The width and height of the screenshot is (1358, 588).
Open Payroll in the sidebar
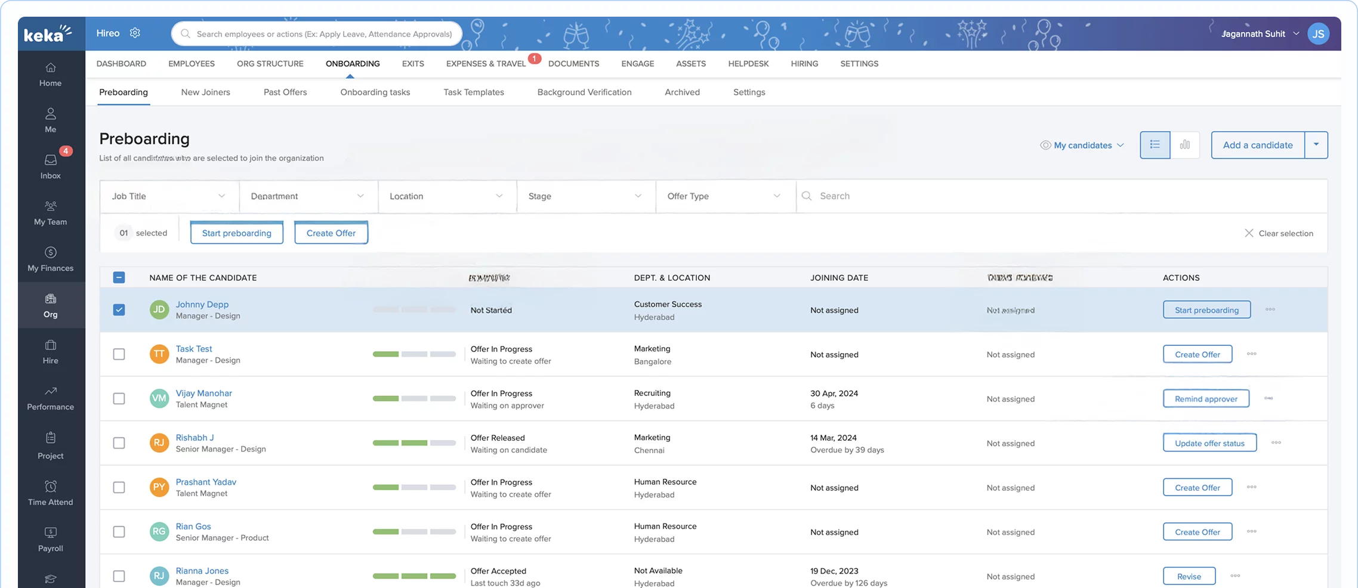coord(51,539)
